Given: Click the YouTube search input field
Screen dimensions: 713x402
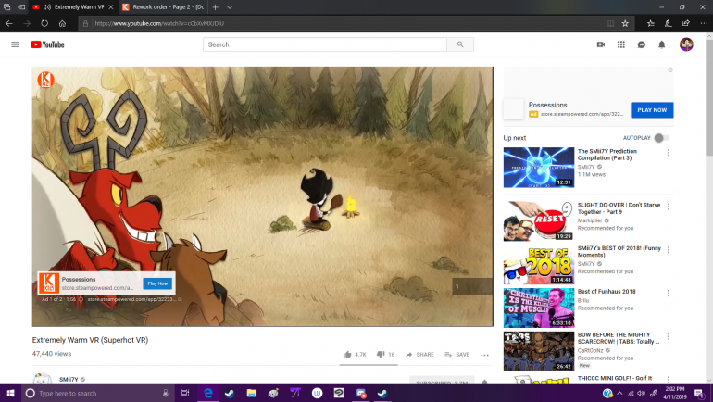Looking at the screenshot, I should tap(325, 44).
